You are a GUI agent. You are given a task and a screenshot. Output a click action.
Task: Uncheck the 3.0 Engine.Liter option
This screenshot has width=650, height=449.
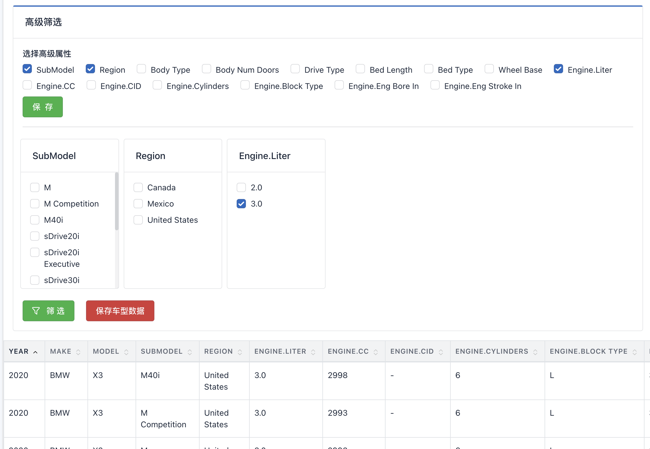pos(241,204)
